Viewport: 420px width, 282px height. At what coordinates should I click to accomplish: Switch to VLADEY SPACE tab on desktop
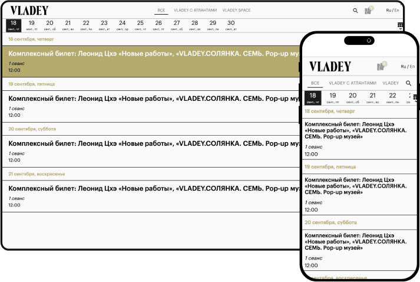236,11
